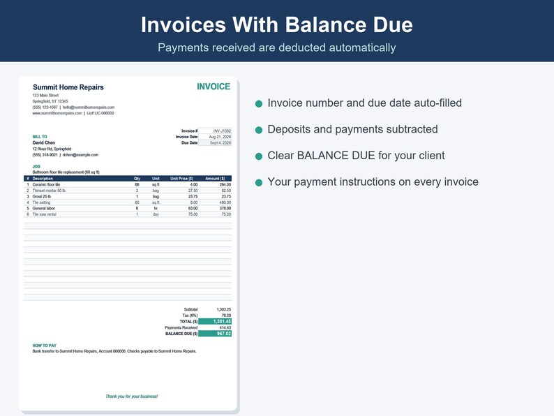The width and height of the screenshot is (554, 416).
Task: Click the 'Description' column header
Action: pyautogui.click(x=43, y=179)
